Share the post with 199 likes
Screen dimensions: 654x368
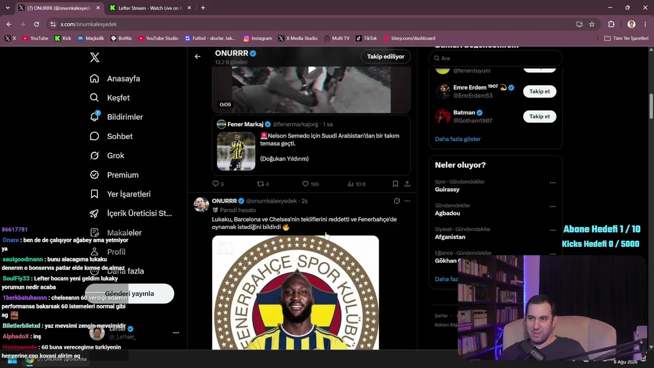(407, 184)
